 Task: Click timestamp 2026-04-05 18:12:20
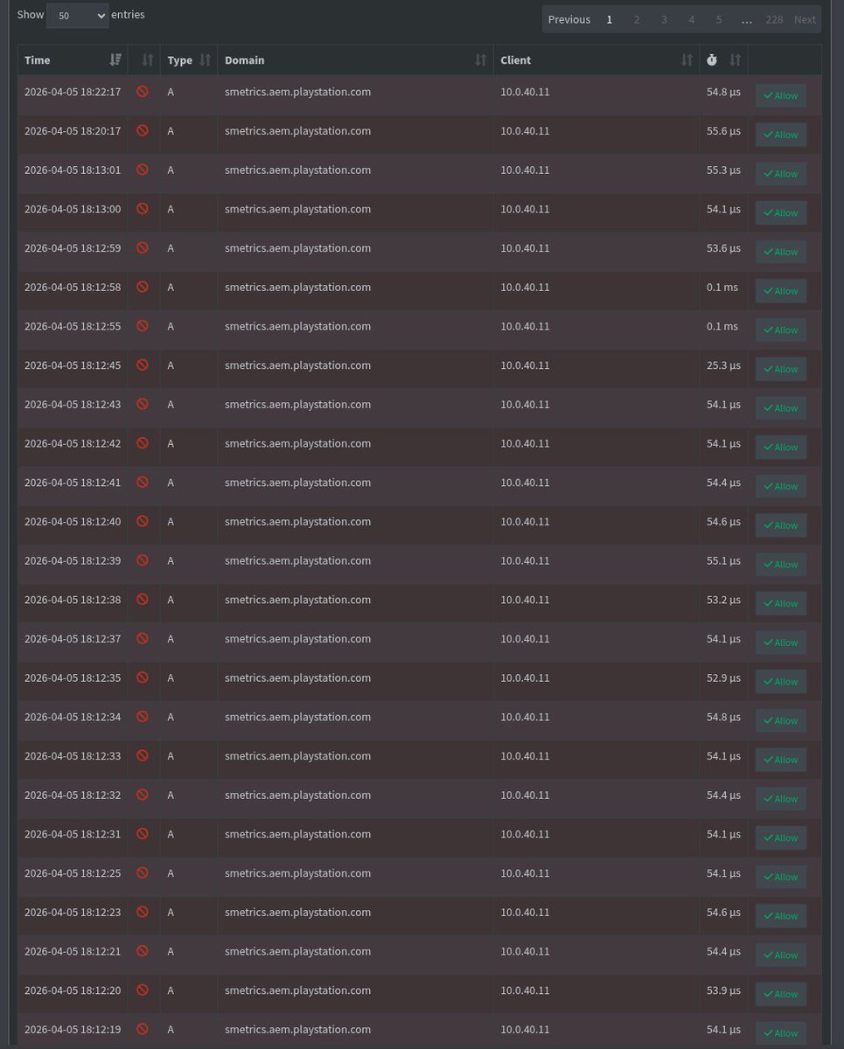(x=73, y=990)
